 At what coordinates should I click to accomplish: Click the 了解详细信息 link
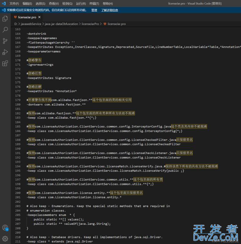(110, 10)
